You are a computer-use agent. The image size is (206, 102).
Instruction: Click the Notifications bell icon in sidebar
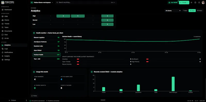pos(3,52)
